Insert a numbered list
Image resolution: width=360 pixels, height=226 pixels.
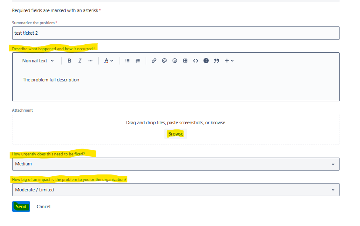(138, 61)
